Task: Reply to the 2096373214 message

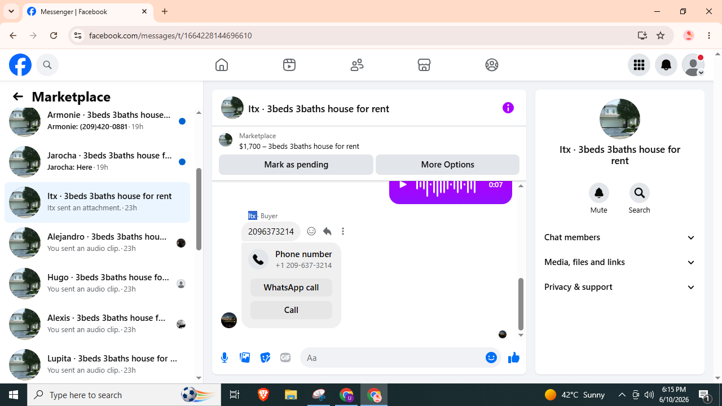Action: pyautogui.click(x=327, y=231)
